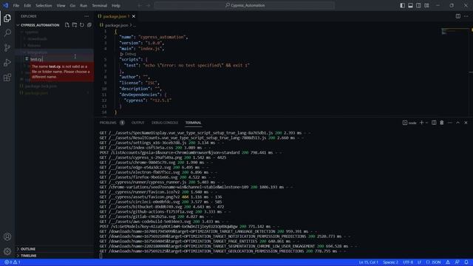Switch to the Output tab
This screenshot has width=473, height=266.
coord(138,123)
